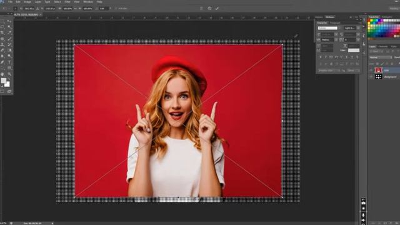This screenshot has height=225, width=400.
Task: Select the Magic Wand tool
Action: click(x=9, y=26)
